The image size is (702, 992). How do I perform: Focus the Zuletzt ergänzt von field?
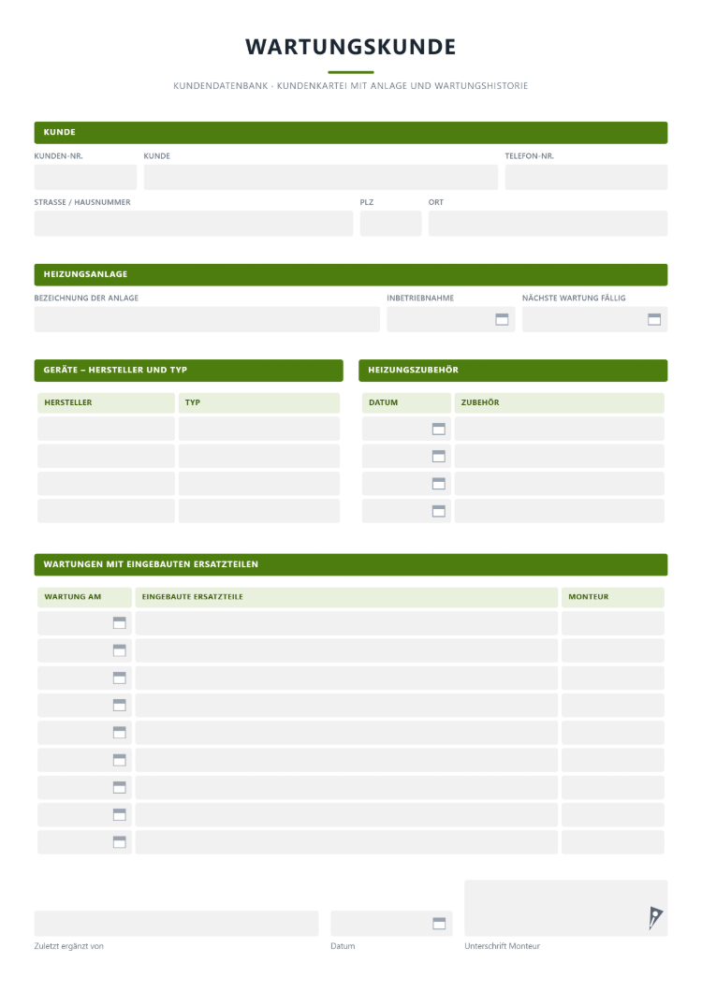click(176, 924)
